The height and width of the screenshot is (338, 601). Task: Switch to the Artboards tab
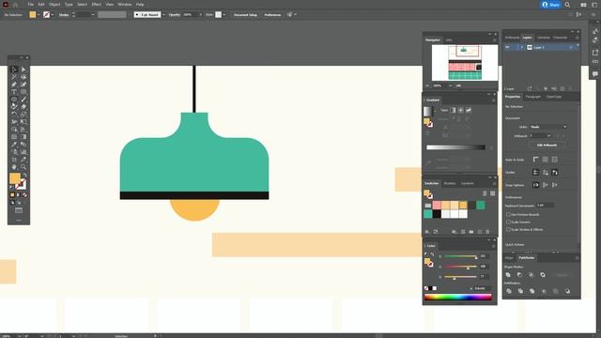click(x=512, y=38)
